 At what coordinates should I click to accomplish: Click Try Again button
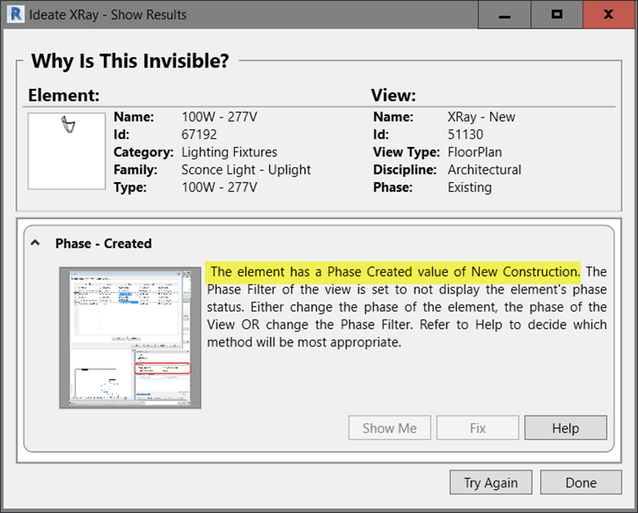491,483
